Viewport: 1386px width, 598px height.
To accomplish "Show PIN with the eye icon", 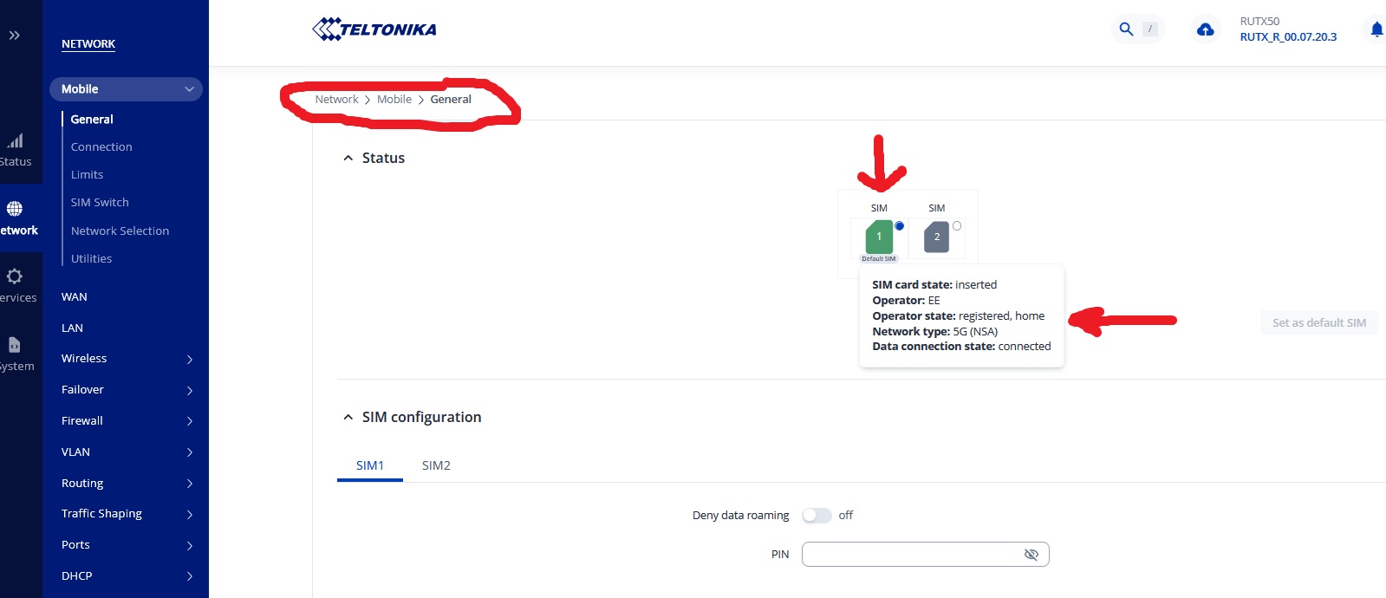I will tap(1031, 555).
